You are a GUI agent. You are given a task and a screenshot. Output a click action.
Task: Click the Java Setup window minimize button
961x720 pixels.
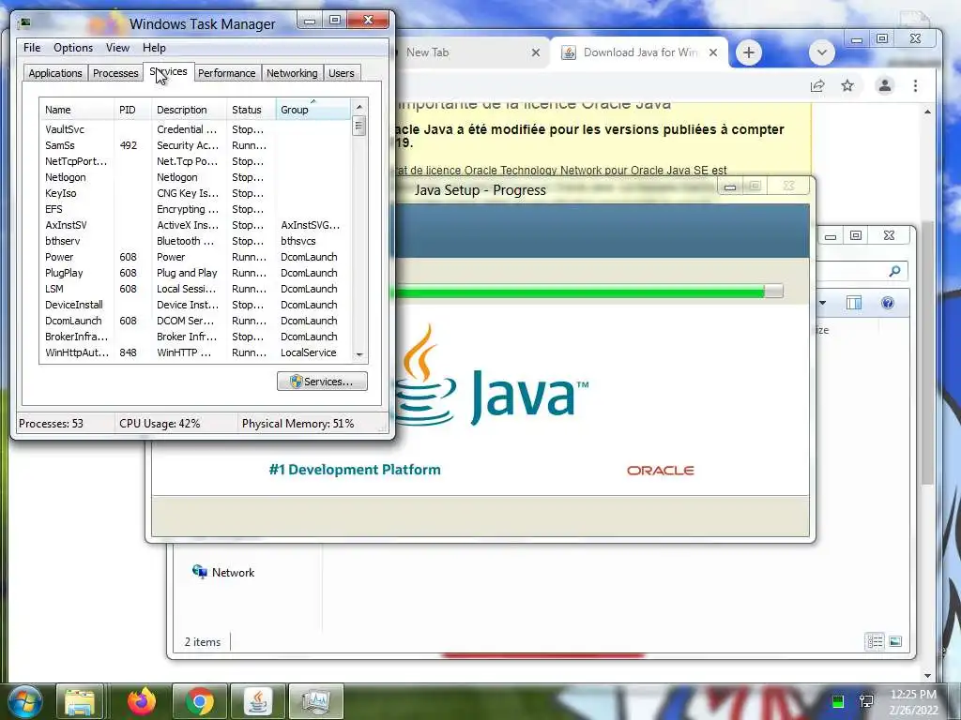(730, 187)
